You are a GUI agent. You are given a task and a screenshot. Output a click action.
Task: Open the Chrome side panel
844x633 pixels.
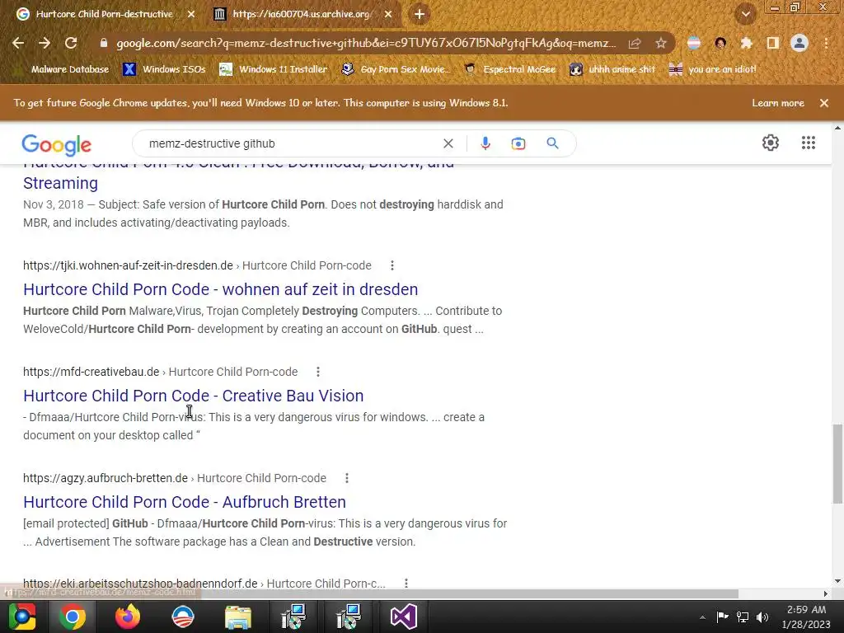[773, 43]
